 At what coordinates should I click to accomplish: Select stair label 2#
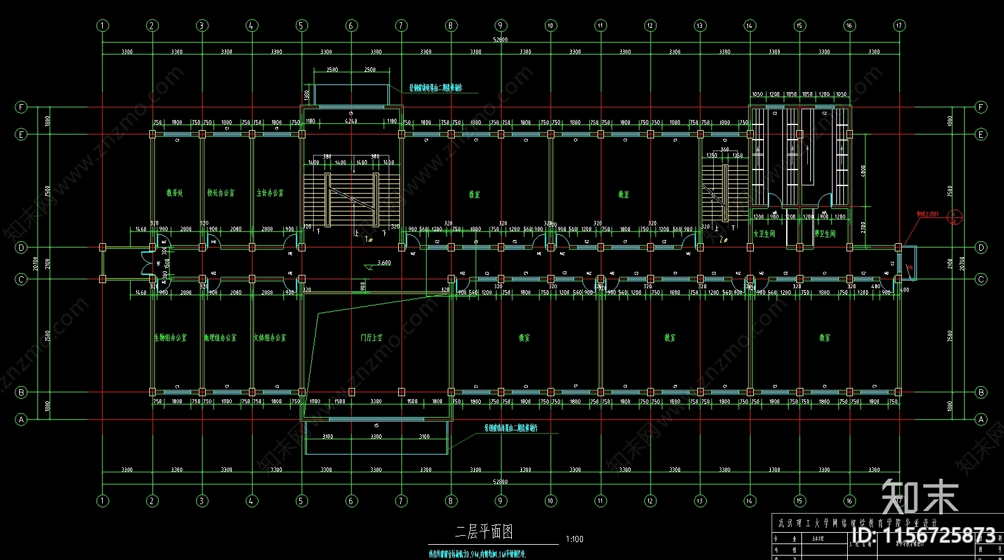723,239
